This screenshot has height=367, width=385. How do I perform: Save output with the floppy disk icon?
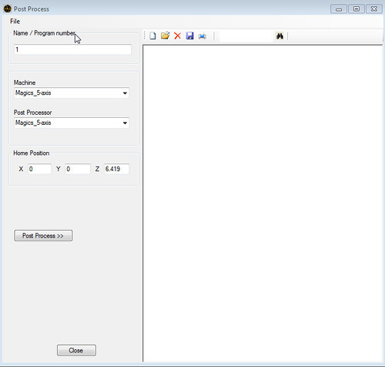189,35
